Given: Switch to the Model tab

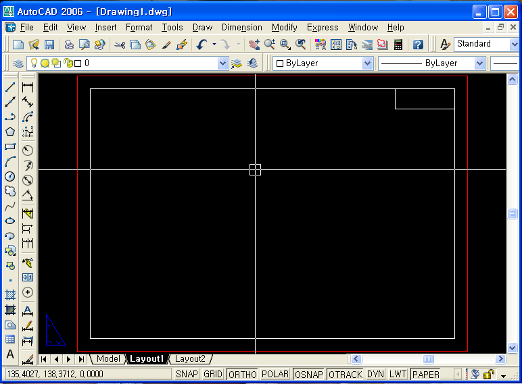Looking at the screenshot, I should pos(108,359).
